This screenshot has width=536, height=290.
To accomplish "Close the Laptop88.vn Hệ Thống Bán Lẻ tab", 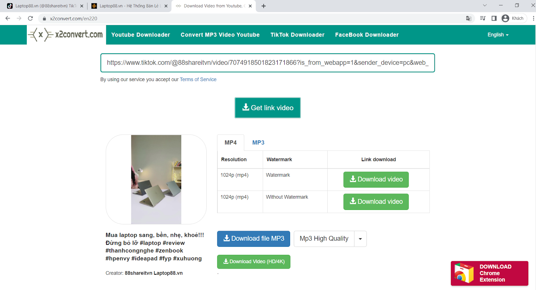I will [166, 6].
